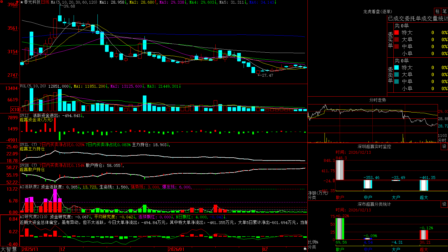This screenshot has height=252, width=448.
Task: Click the 超赢主力持仓 label
Action: pyautogui.click(x=32, y=149)
